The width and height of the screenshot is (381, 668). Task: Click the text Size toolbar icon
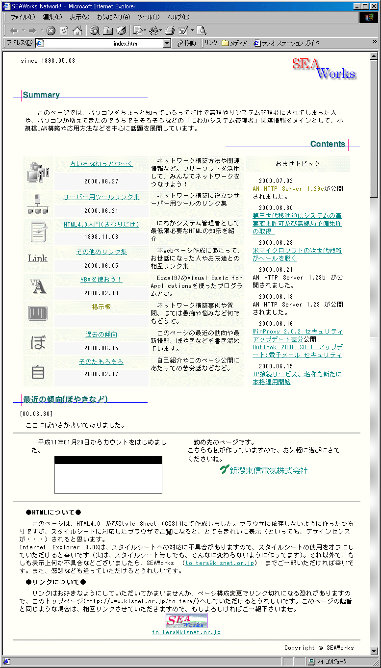(154, 31)
